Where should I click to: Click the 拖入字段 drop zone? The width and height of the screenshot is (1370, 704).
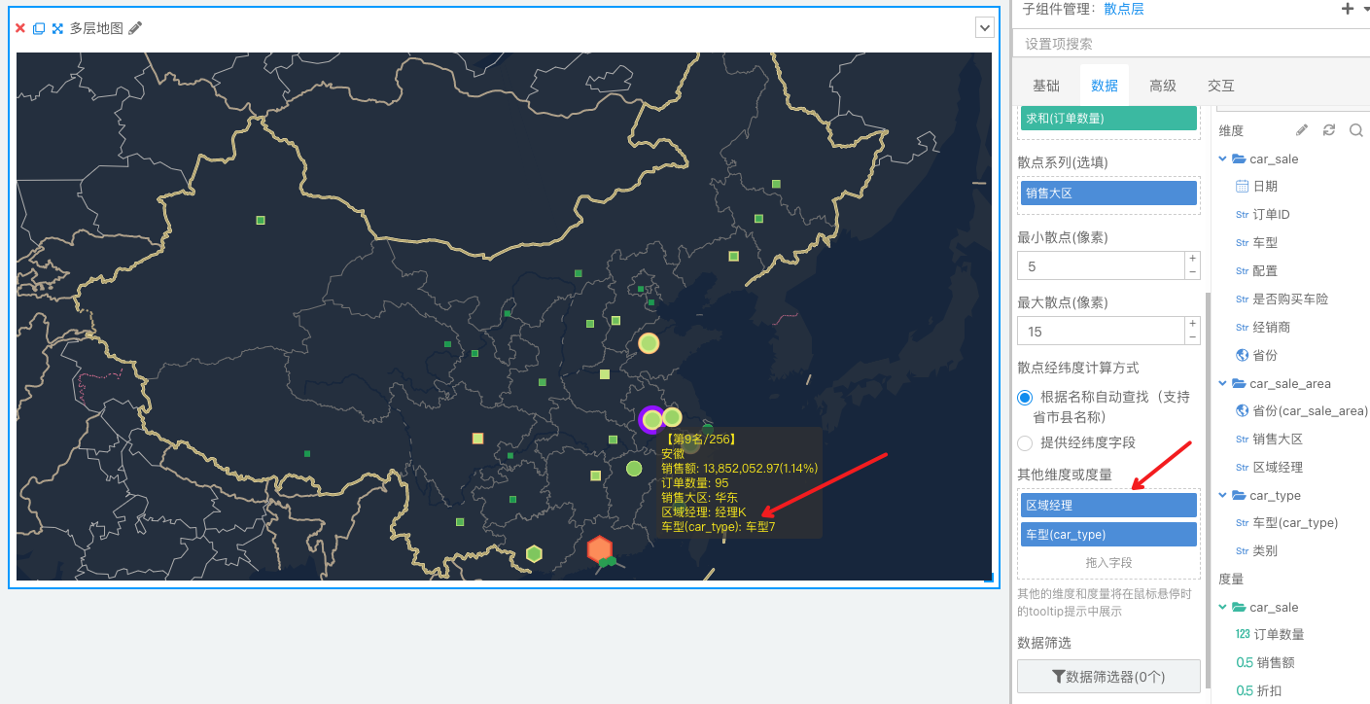(1108, 562)
